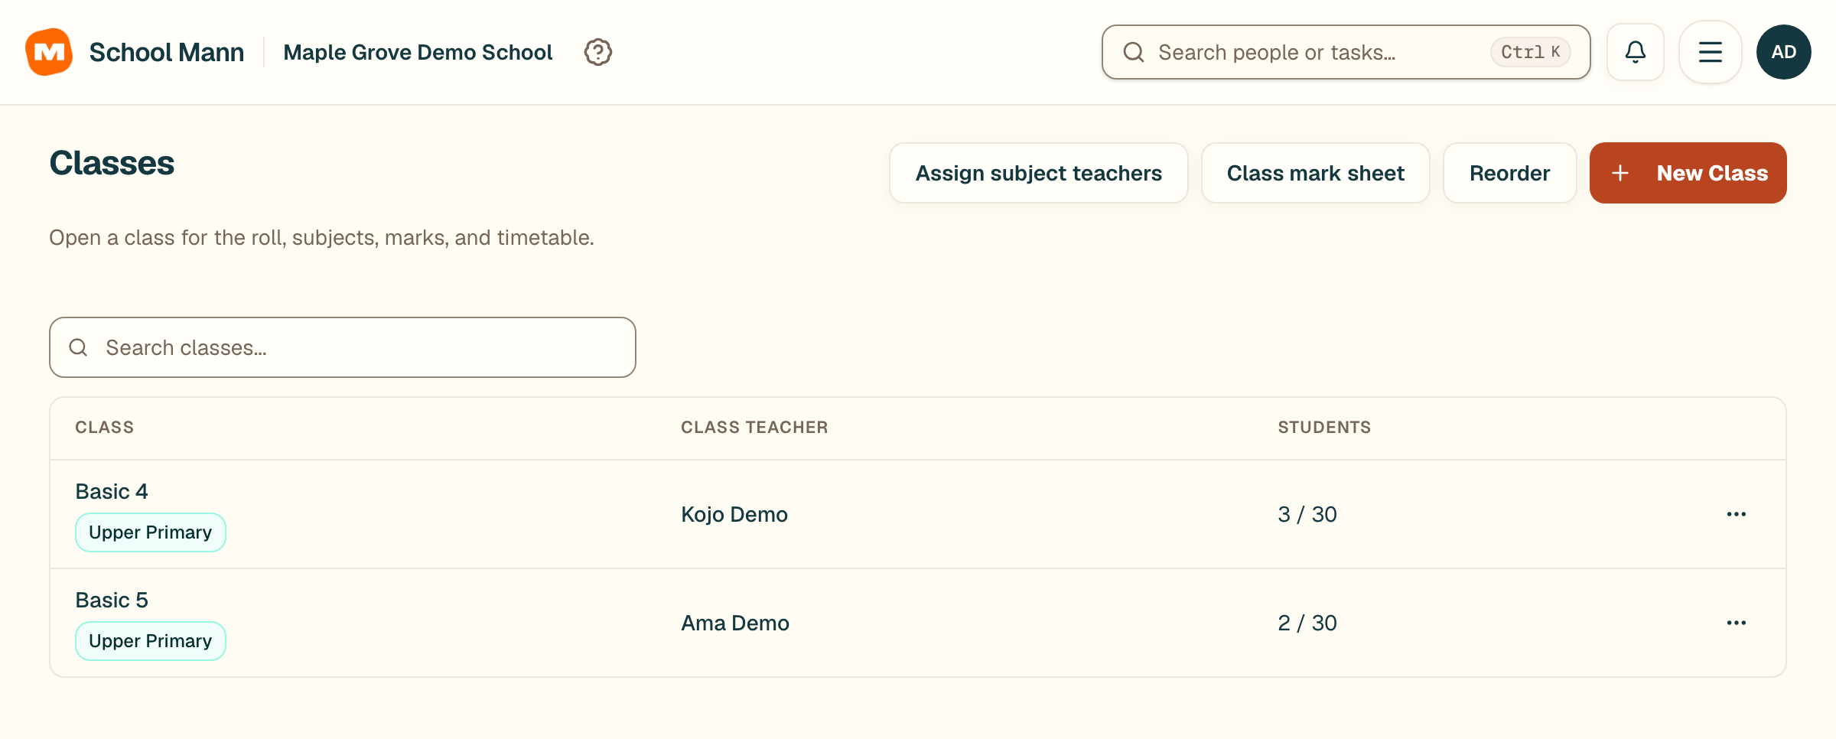Focus the Search people or tasks field
Viewport: 1836px width, 739px height.
1346,52
